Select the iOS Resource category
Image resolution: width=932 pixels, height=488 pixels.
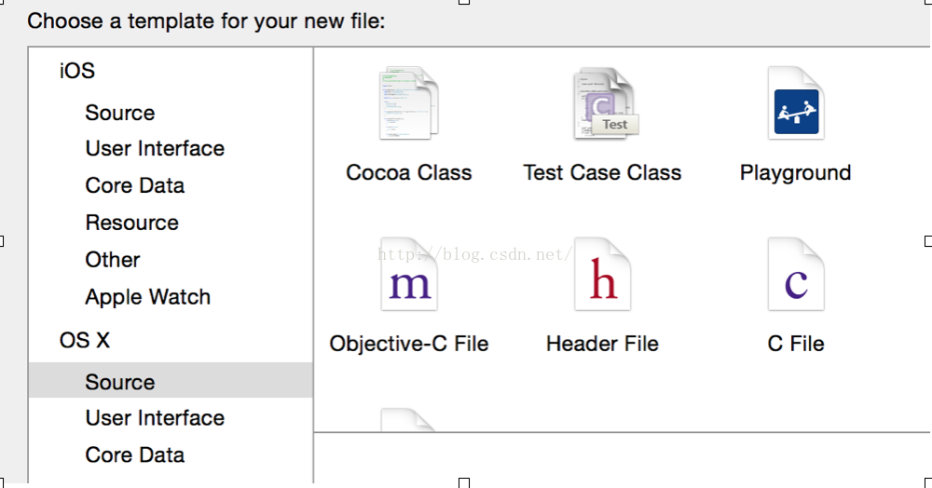point(132,223)
